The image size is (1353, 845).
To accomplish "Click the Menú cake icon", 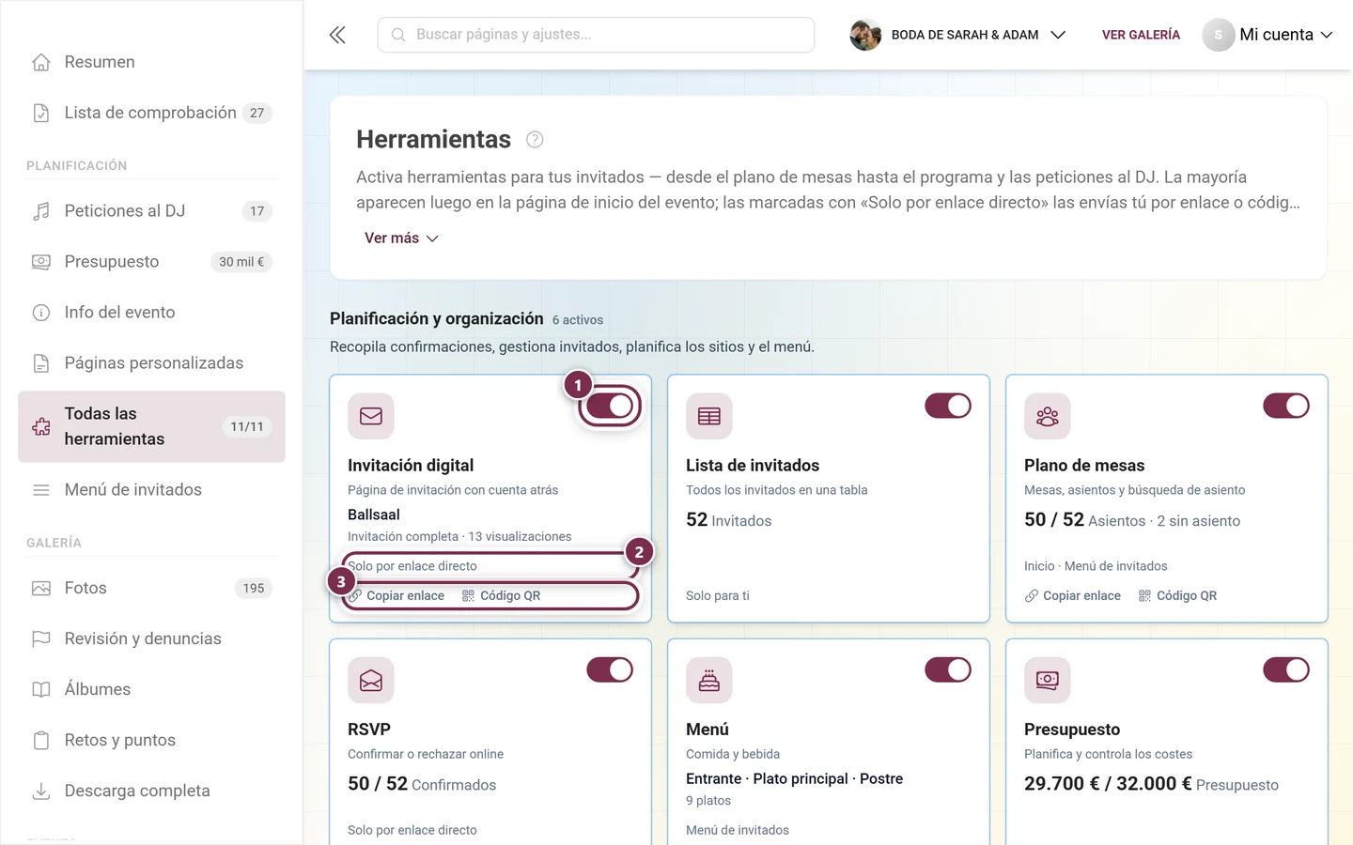I will (x=709, y=680).
